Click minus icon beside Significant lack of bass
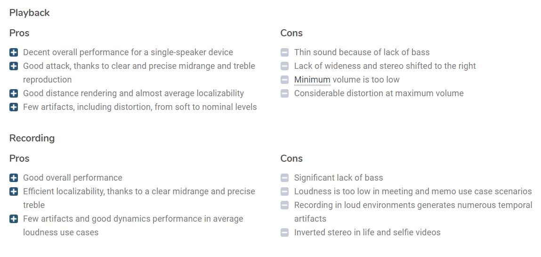This screenshot has width=541, height=257. pyautogui.click(x=285, y=178)
